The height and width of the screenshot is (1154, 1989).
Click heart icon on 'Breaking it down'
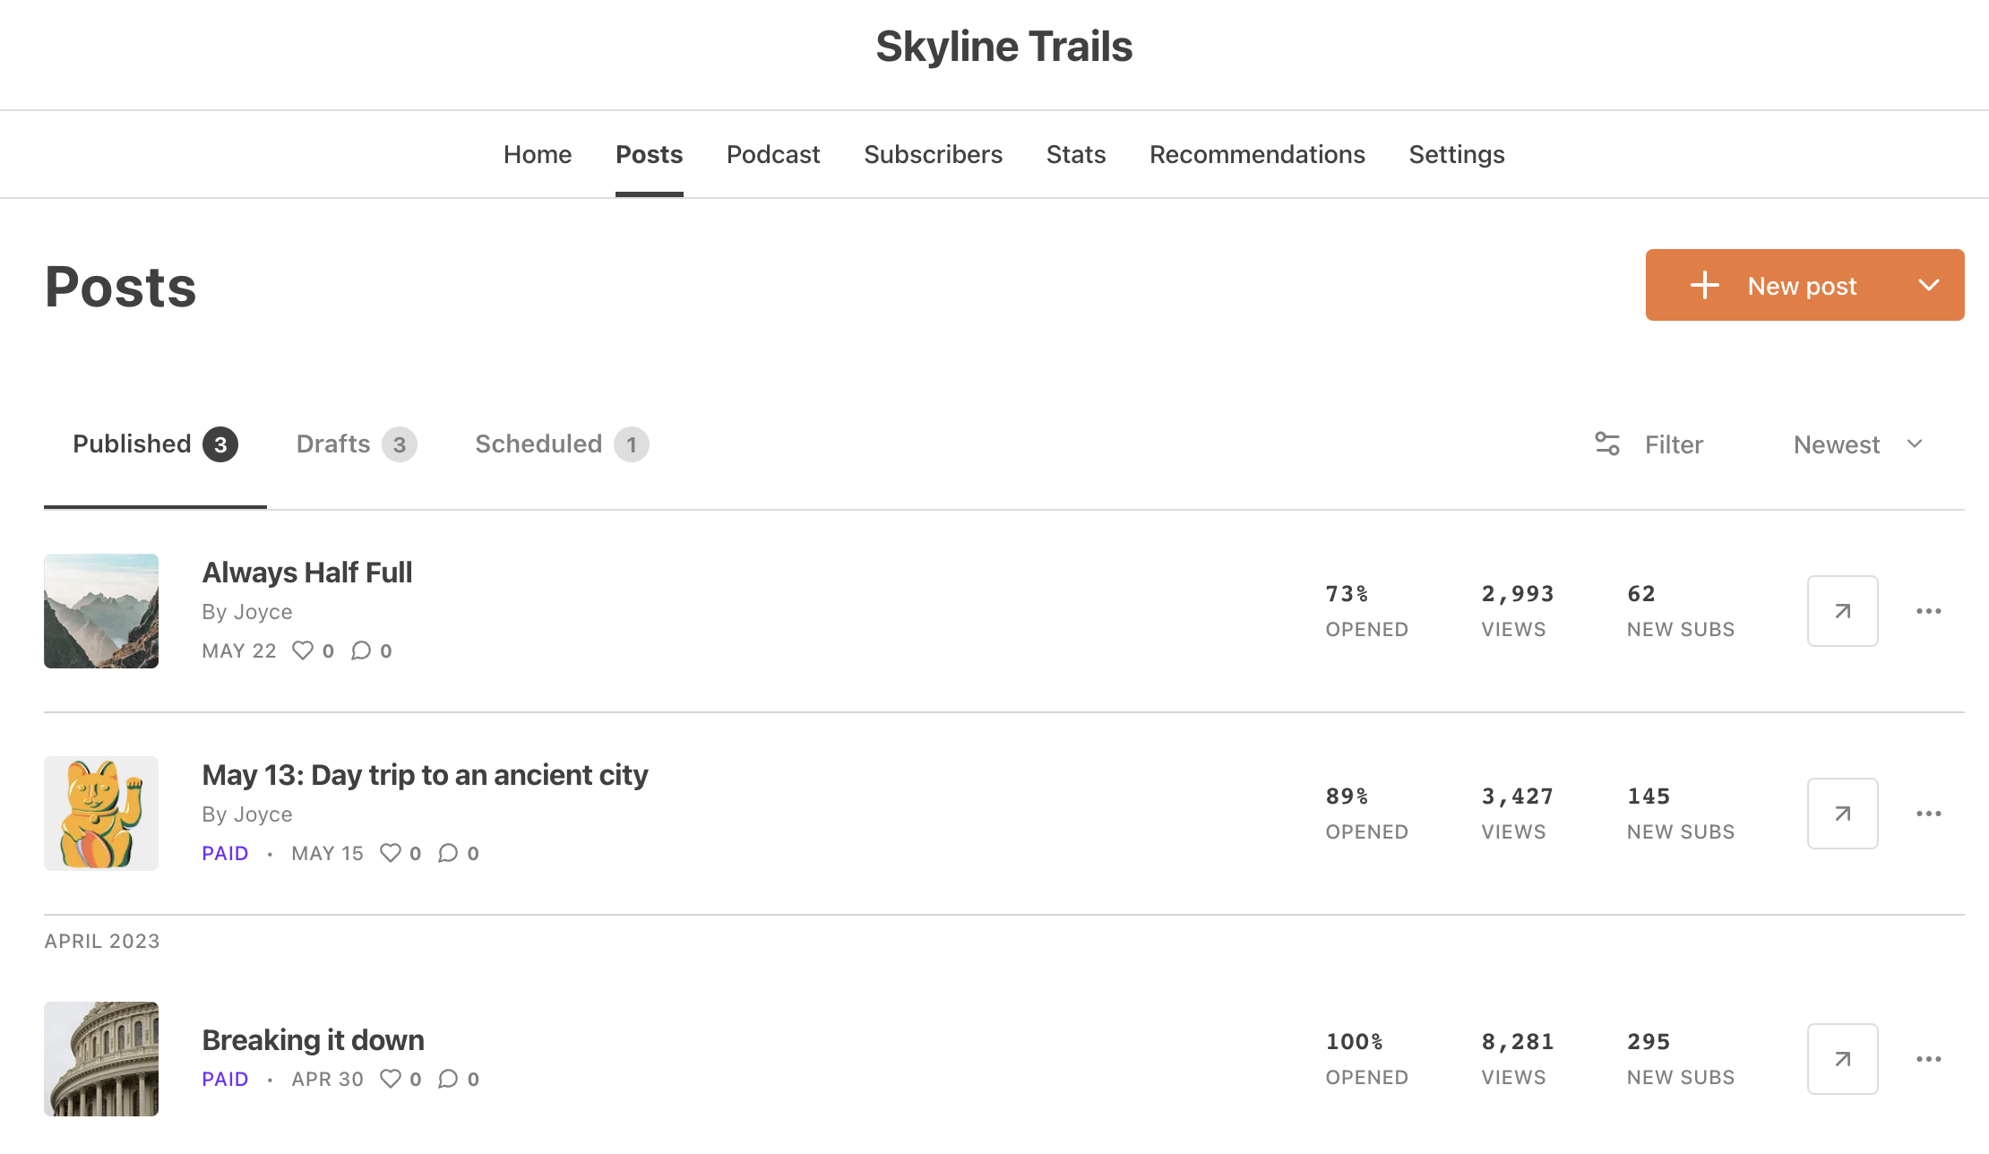(x=391, y=1079)
